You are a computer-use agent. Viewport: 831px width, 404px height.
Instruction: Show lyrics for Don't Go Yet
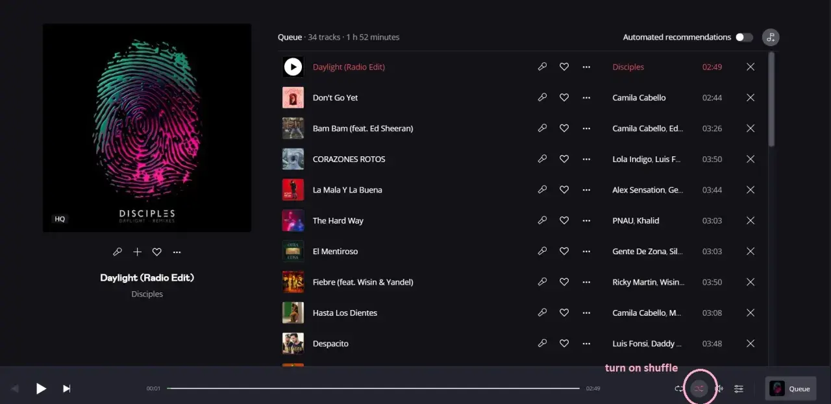point(542,97)
